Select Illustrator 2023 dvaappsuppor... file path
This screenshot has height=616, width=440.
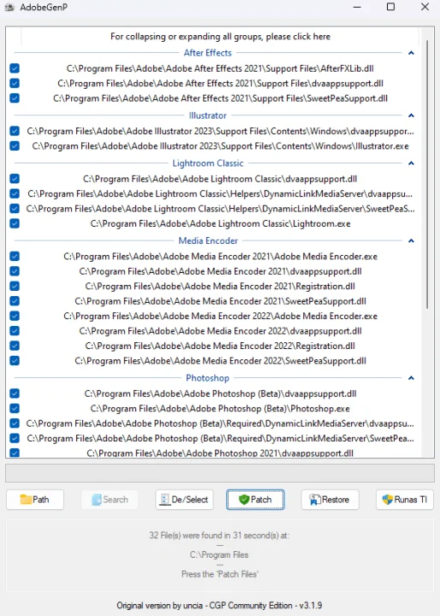coord(220,131)
